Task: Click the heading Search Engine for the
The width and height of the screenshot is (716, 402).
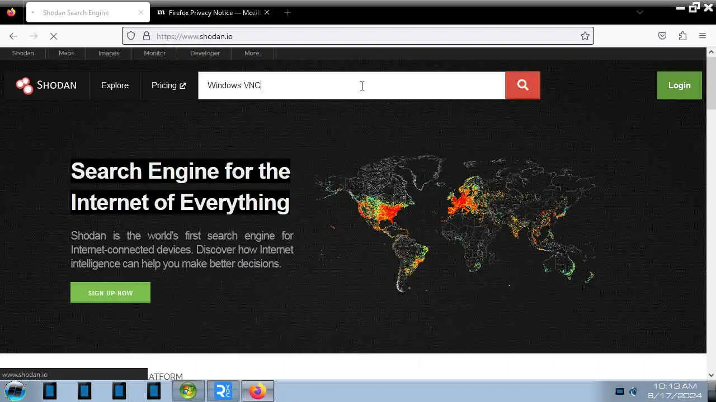Action: tap(180, 171)
